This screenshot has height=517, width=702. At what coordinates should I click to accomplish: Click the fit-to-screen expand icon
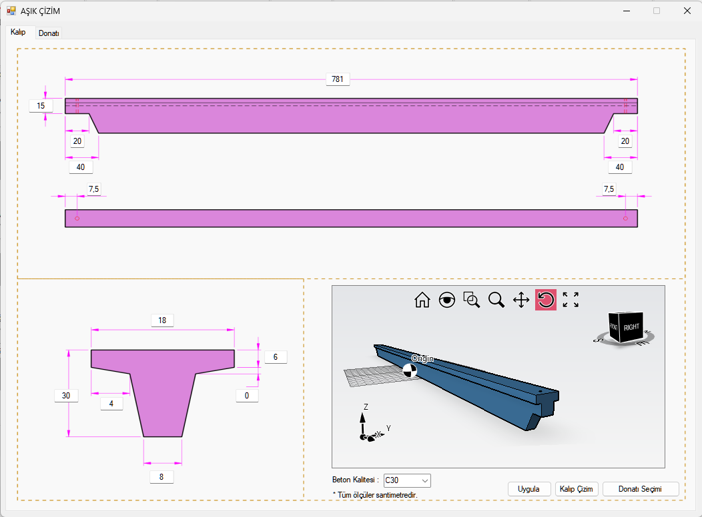pyautogui.click(x=571, y=300)
